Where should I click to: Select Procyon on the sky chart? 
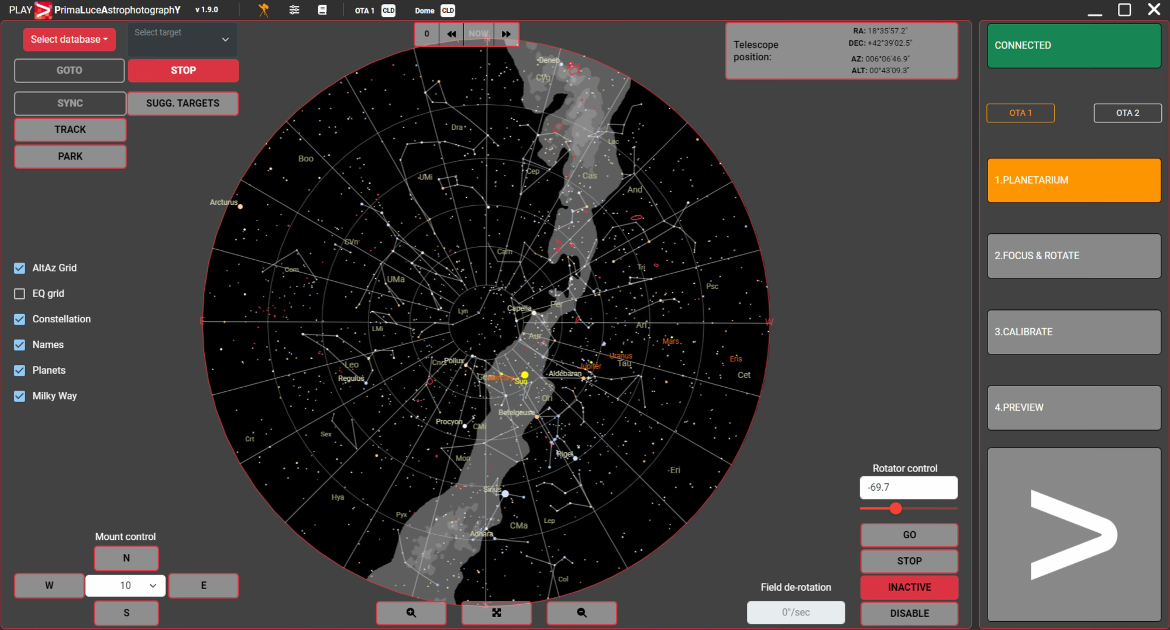coord(465,426)
